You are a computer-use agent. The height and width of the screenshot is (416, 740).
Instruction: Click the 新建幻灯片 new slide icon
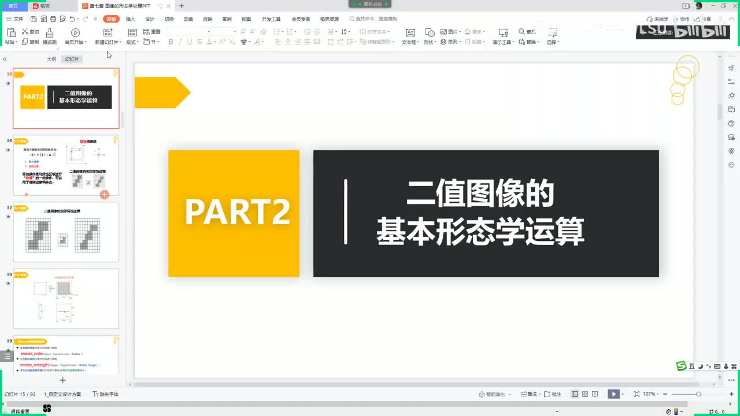pos(108,32)
